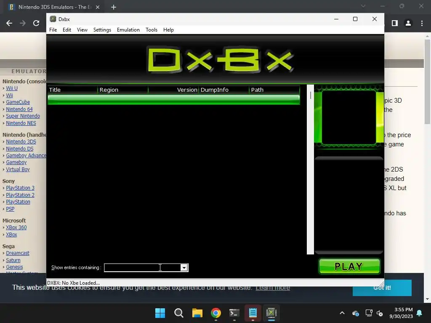This screenshot has height=323, width=431.
Task: Open the Virtual Boy link
Action: [18, 169]
